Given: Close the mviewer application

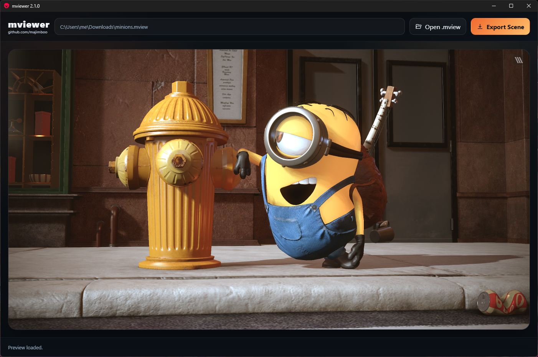Looking at the screenshot, I should [x=528, y=6].
